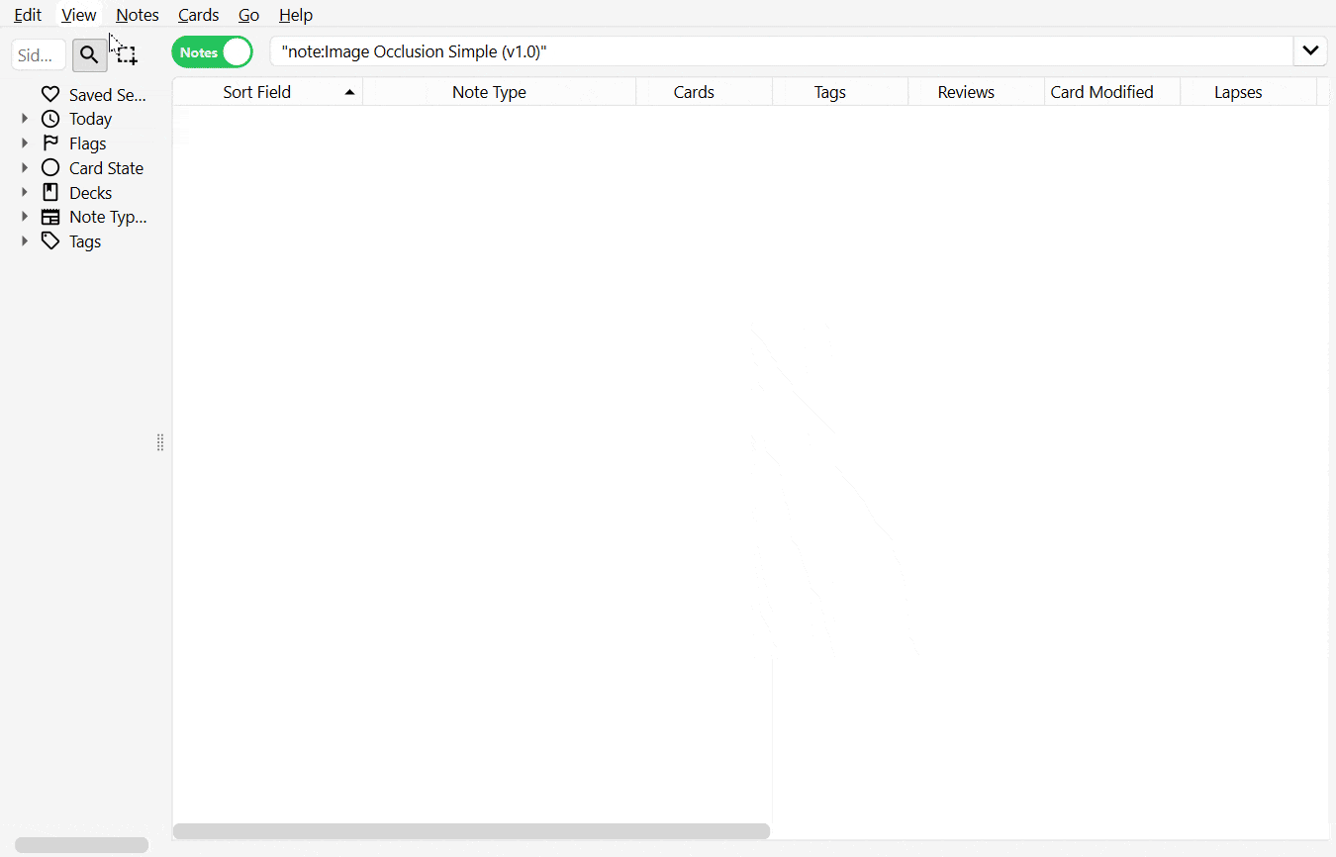1336x857 pixels.
Task: Expand the Tags tree item
Action: [x=24, y=240]
